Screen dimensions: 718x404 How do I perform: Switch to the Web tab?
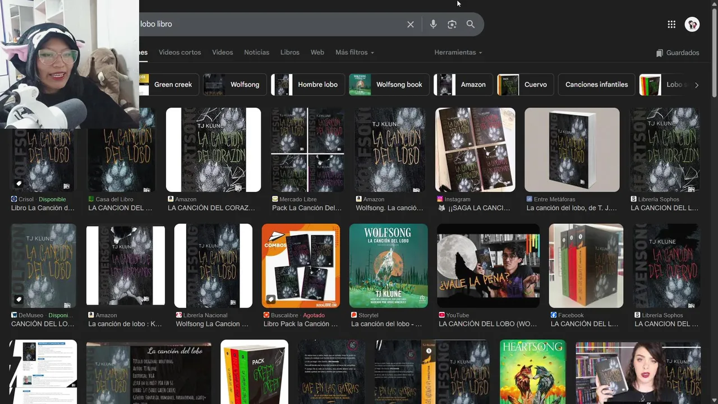tap(317, 52)
